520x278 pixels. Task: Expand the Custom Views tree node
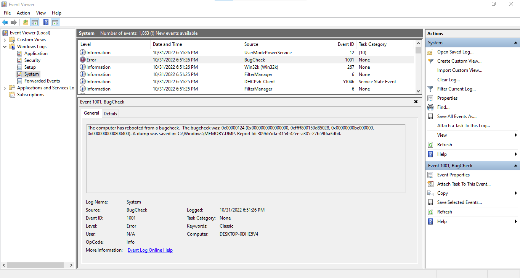click(5, 40)
